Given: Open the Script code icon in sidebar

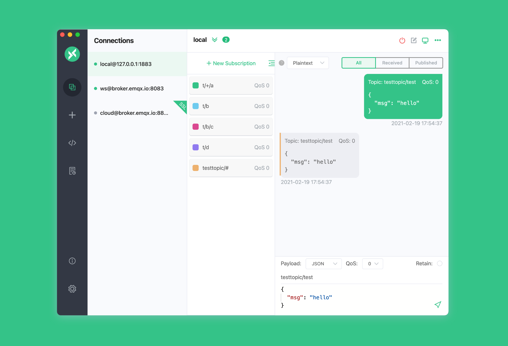Looking at the screenshot, I should pyautogui.click(x=72, y=143).
